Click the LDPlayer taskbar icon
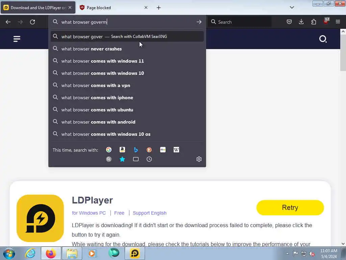 point(135,253)
